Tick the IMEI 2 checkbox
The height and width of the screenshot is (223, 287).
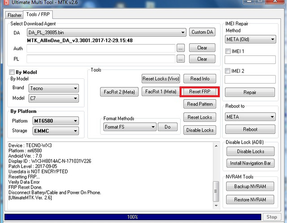pos(228,71)
